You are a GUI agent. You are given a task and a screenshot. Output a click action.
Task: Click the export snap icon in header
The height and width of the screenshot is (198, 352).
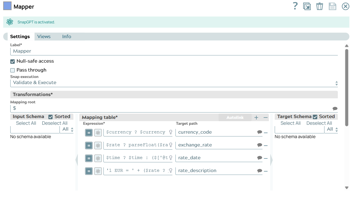pos(307,6)
